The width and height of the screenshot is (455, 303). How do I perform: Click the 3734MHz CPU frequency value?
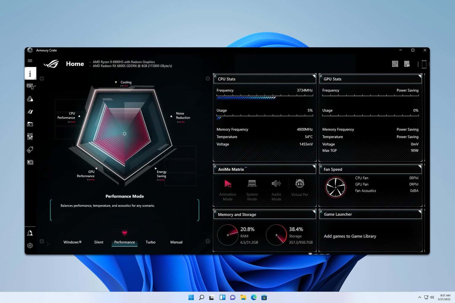tap(305, 90)
